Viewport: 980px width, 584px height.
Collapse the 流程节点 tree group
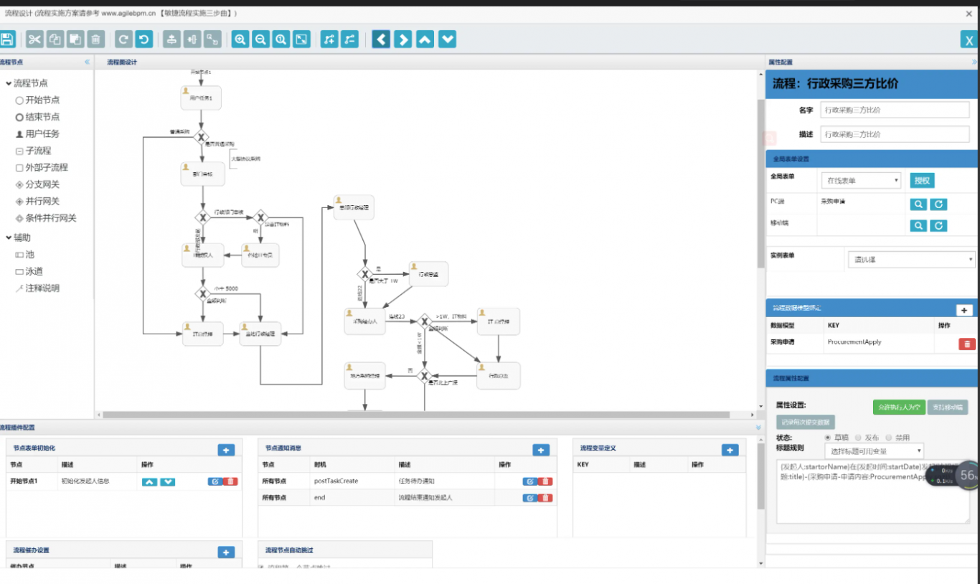pyautogui.click(x=9, y=83)
